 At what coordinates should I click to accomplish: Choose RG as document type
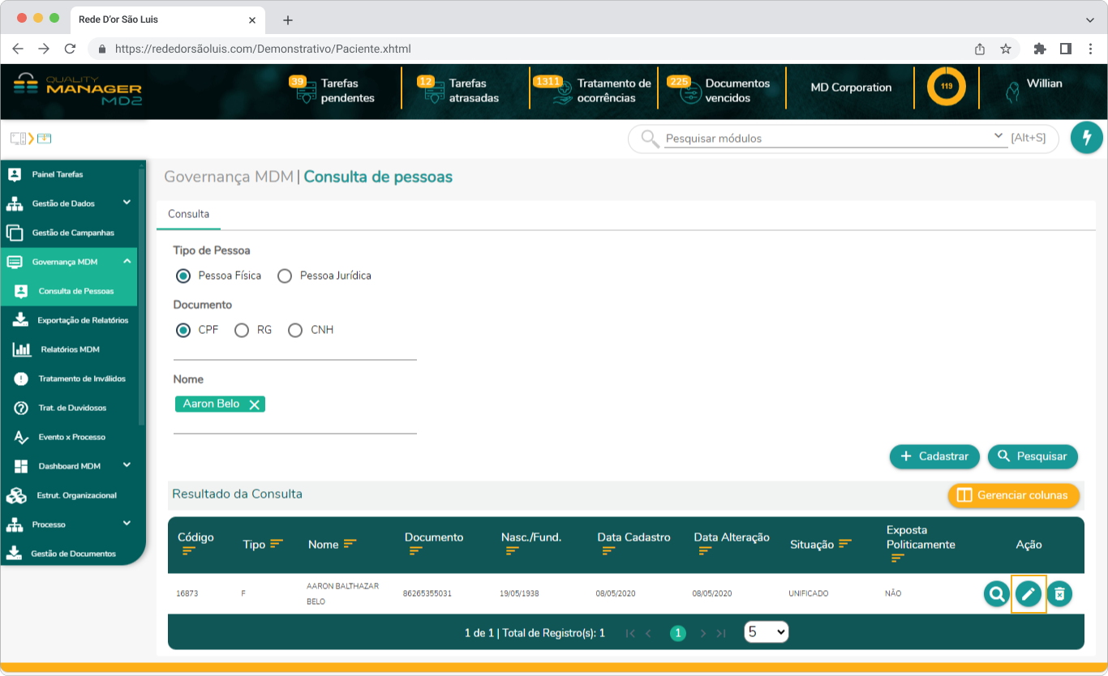pyautogui.click(x=241, y=330)
